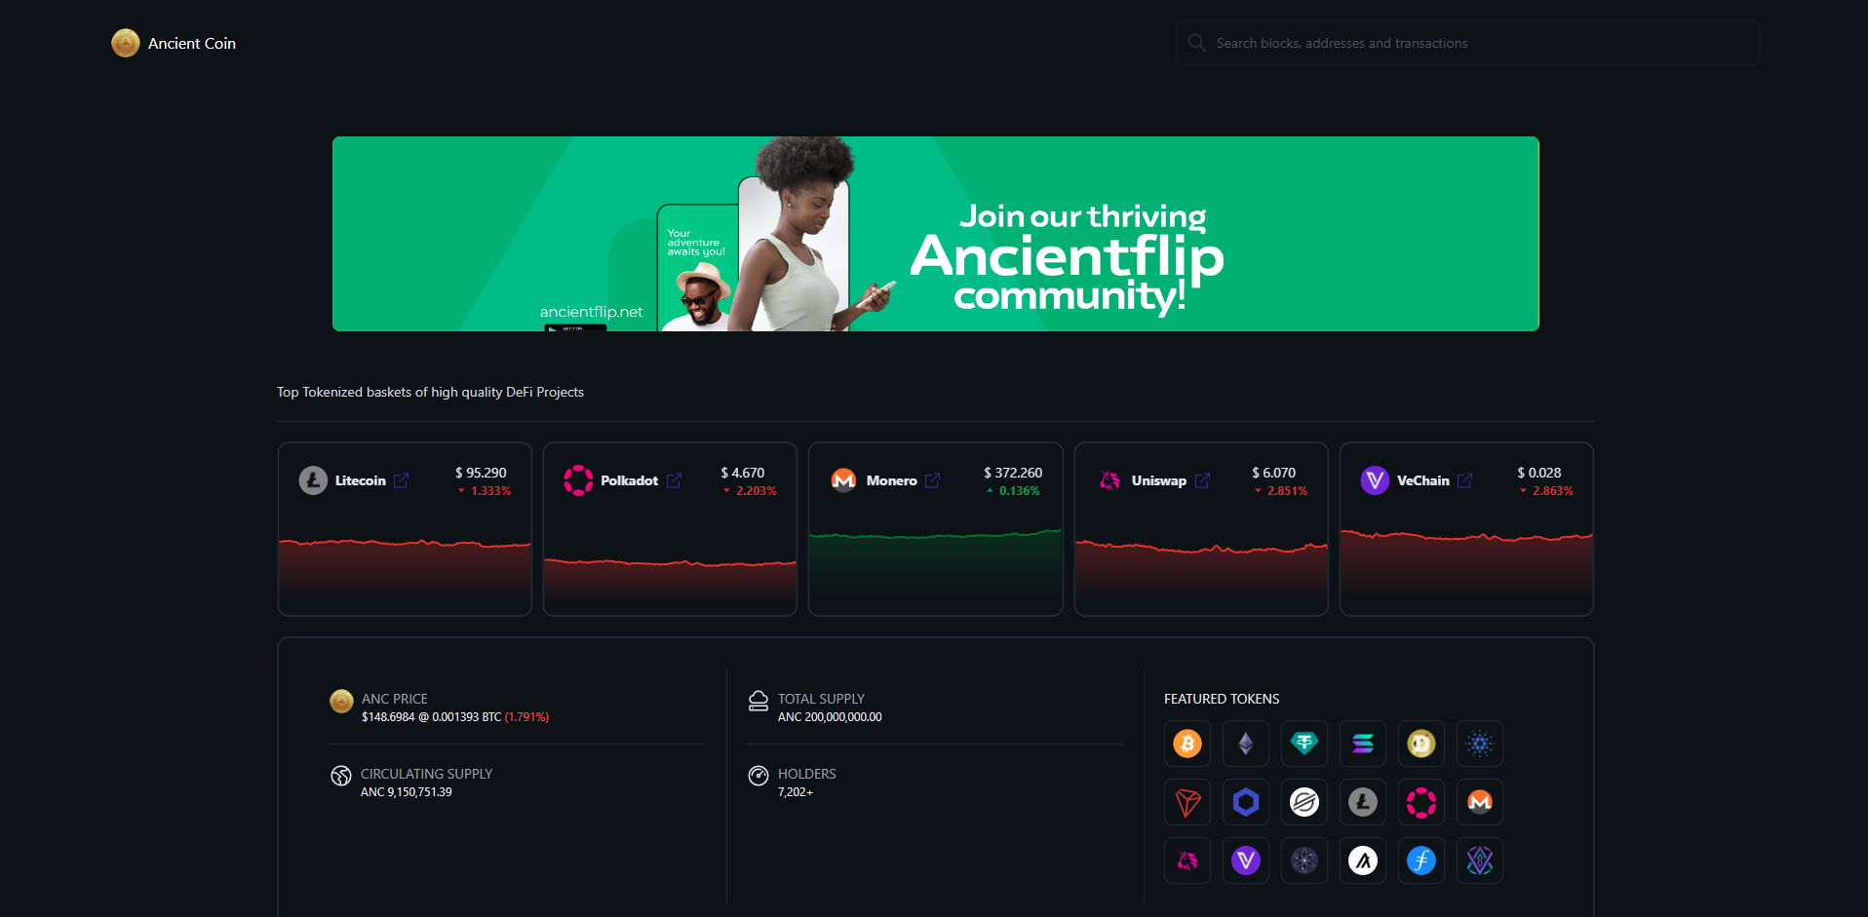Open the Ancientflip community banner

pyautogui.click(x=936, y=234)
